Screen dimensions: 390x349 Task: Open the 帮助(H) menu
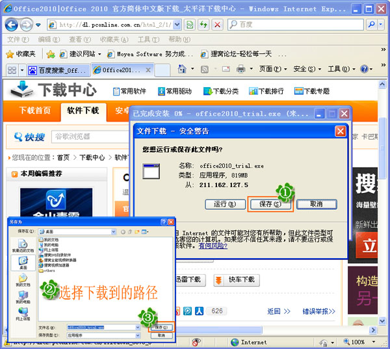179,39
